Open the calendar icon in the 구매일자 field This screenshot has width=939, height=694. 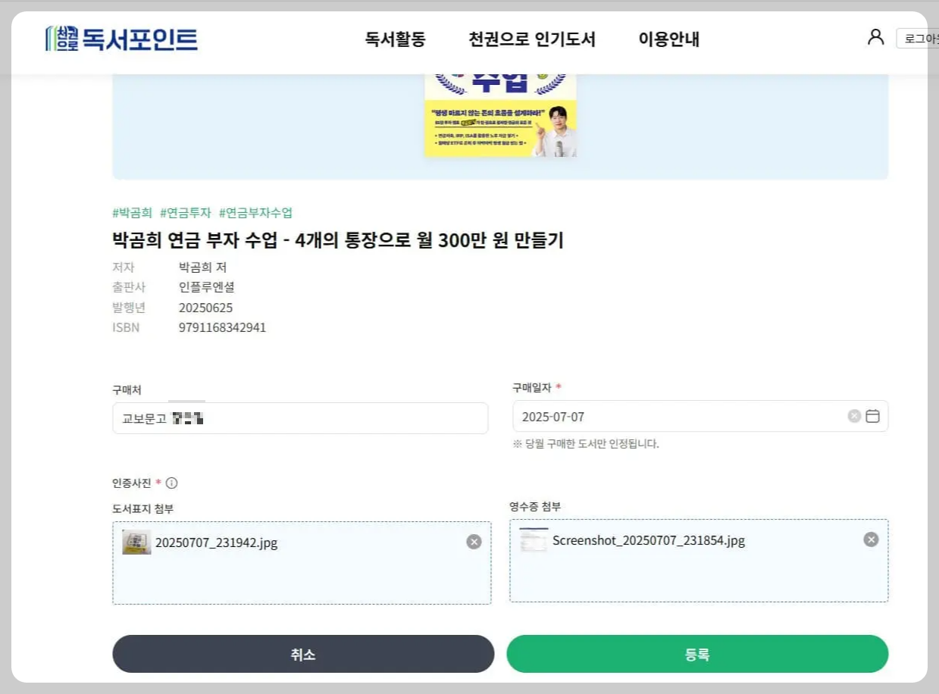click(872, 416)
